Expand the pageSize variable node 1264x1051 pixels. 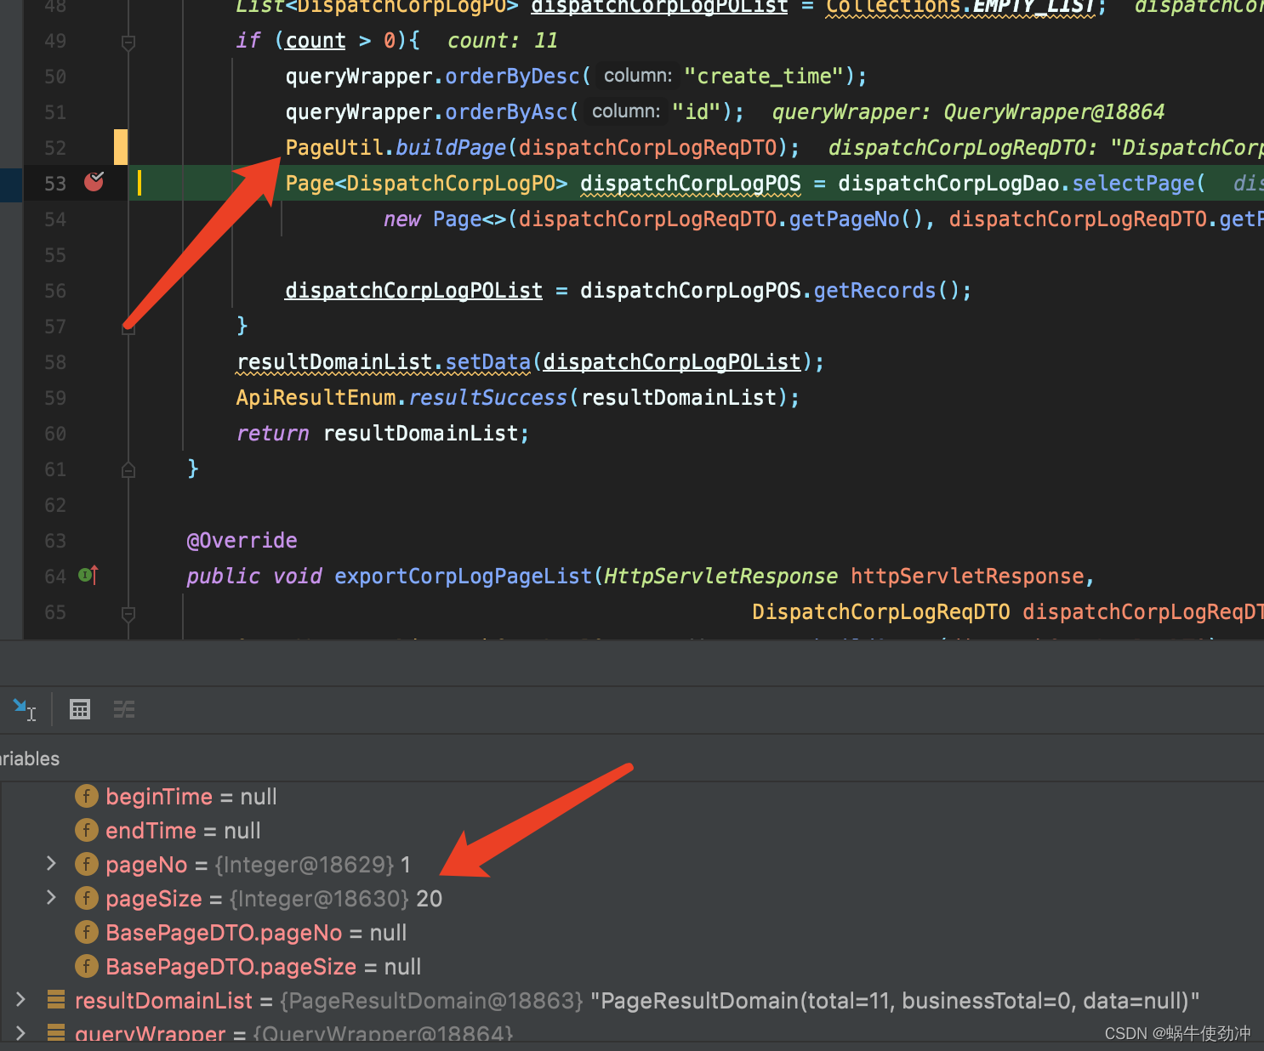51,898
